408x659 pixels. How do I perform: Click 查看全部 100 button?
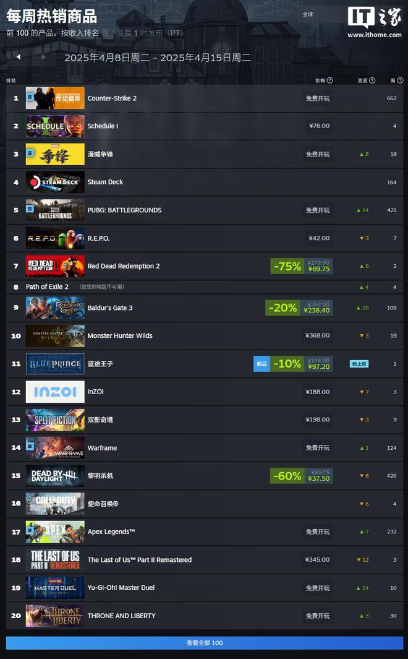point(205,643)
